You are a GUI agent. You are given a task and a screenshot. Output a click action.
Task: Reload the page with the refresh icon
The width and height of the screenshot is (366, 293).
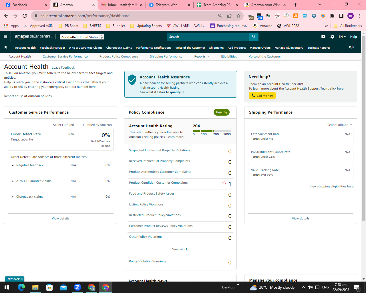(25, 16)
